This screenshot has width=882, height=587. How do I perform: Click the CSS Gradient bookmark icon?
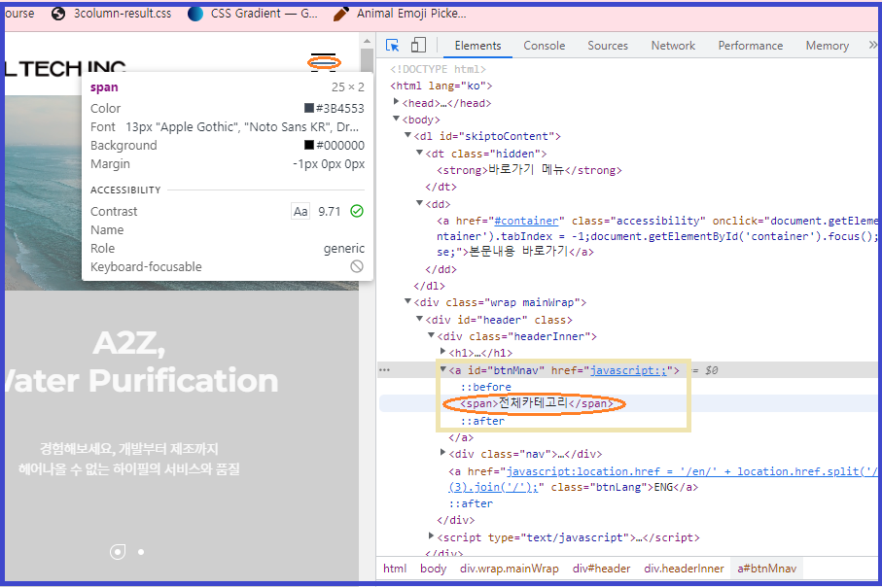pyautogui.click(x=195, y=14)
